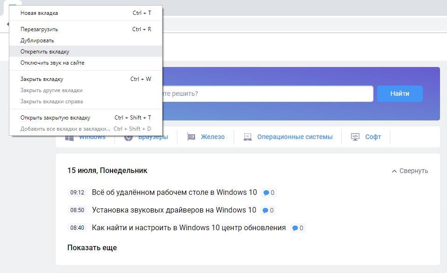Click "Дублировать" in the tab menu

(x=86, y=40)
